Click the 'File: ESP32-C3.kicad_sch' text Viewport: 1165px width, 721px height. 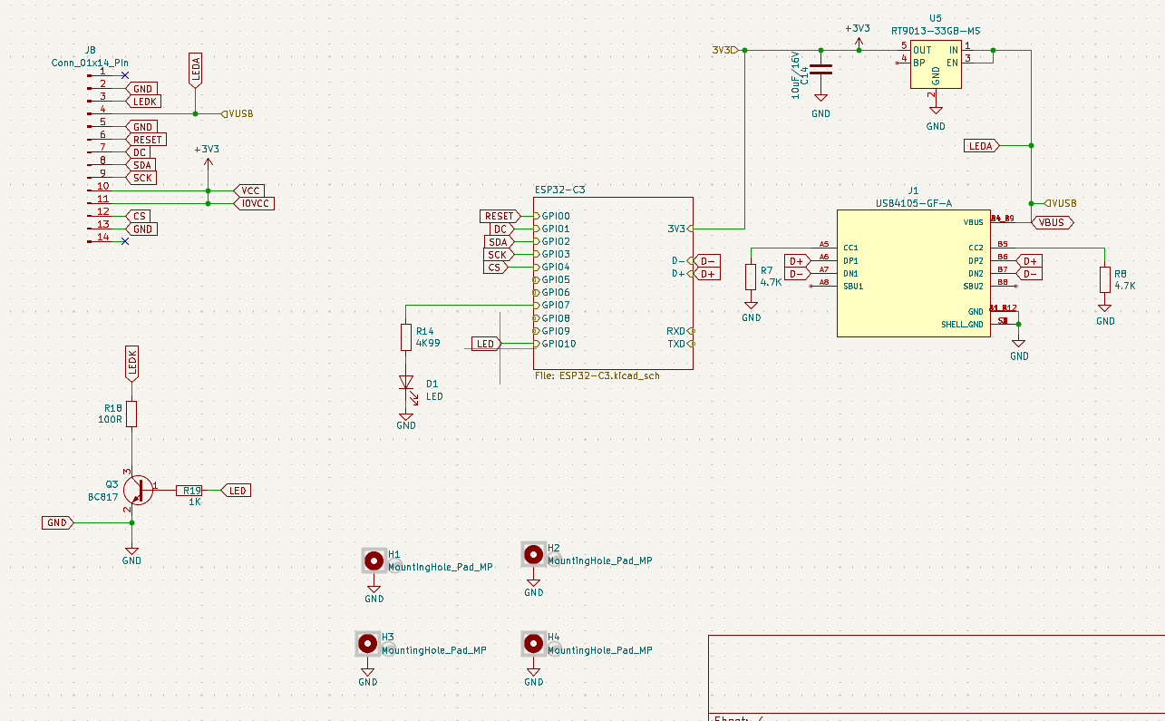(597, 375)
